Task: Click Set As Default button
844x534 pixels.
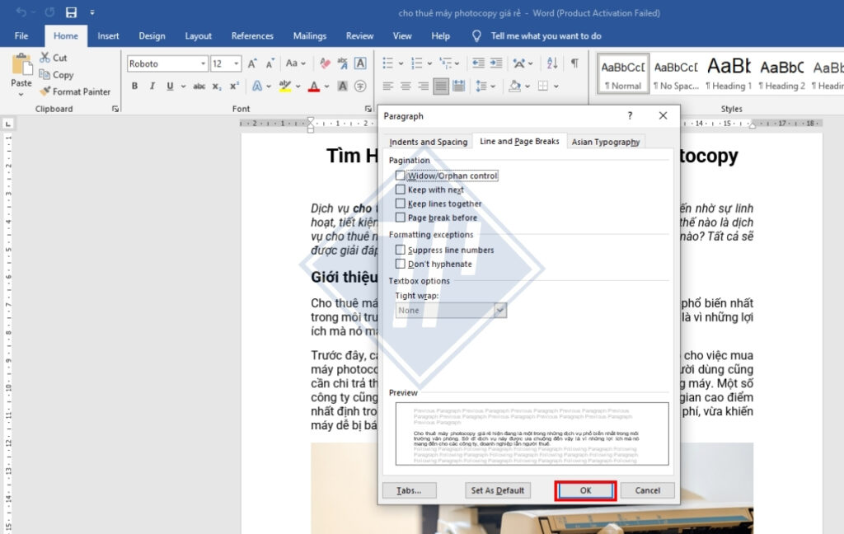Action: pos(497,490)
